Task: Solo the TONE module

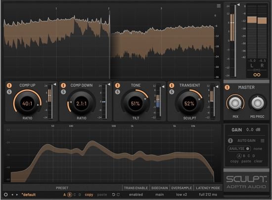Action: click(117, 92)
